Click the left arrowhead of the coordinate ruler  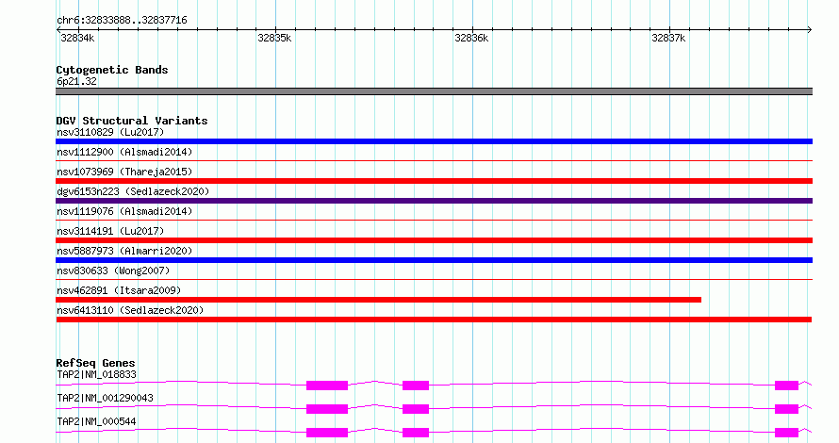(58, 29)
